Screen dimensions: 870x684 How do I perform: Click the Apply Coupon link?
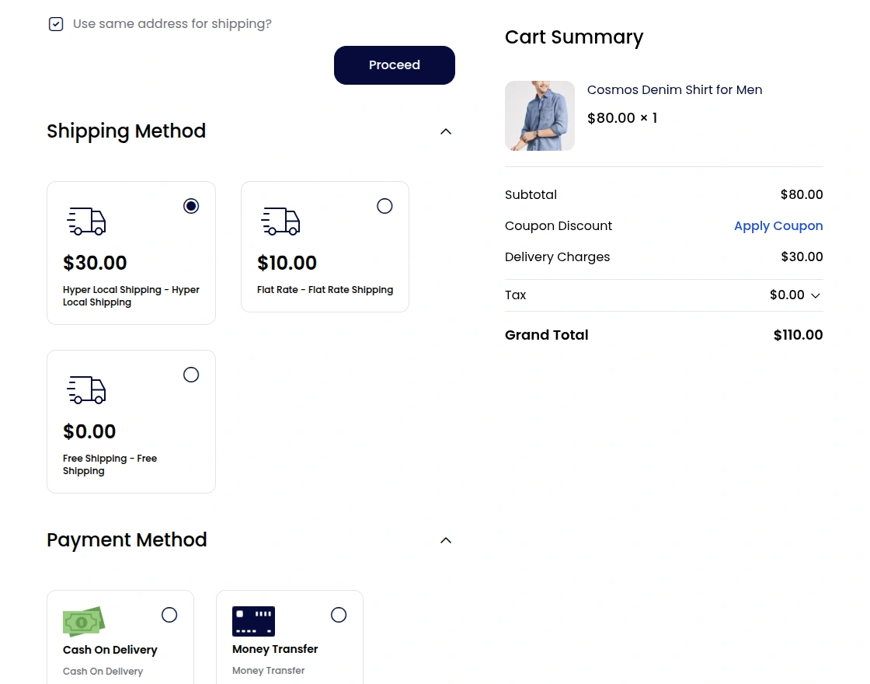[778, 226]
